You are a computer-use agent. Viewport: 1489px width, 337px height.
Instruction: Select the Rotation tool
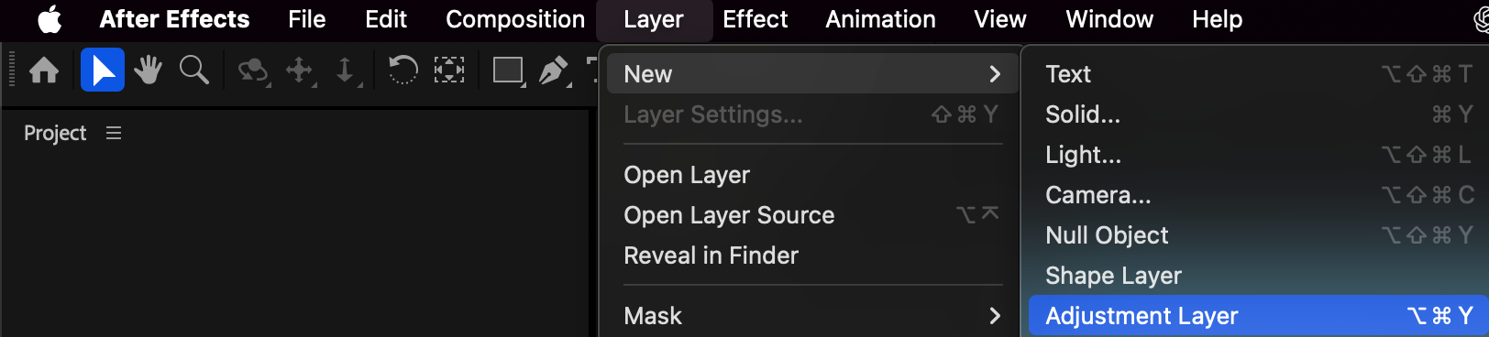click(x=403, y=71)
